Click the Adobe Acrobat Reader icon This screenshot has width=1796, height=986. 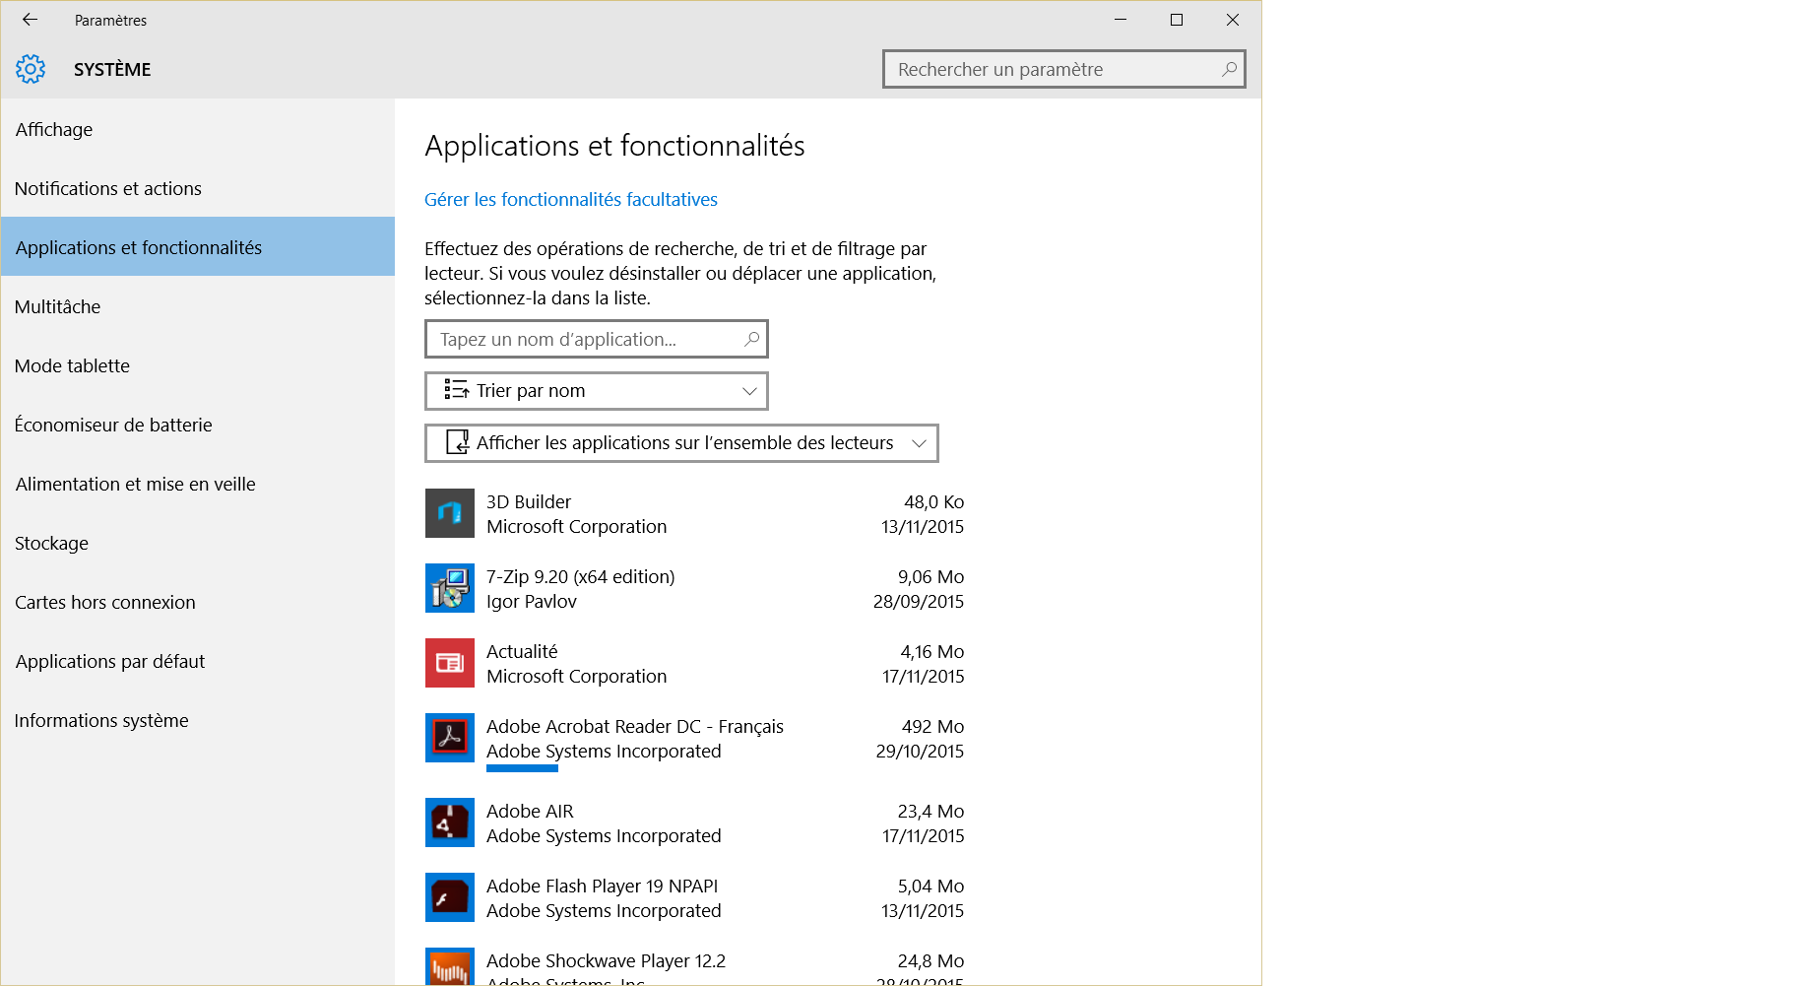tap(450, 738)
